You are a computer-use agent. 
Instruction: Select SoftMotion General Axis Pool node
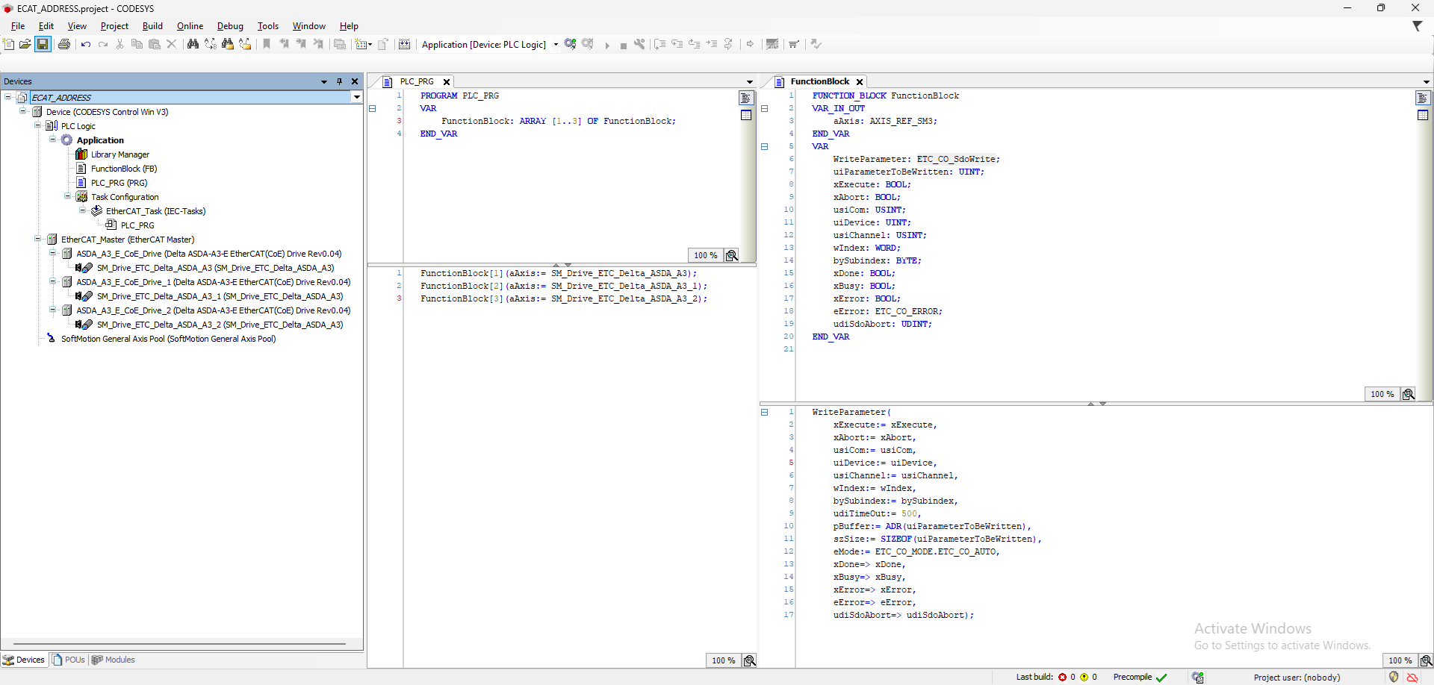click(x=168, y=339)
